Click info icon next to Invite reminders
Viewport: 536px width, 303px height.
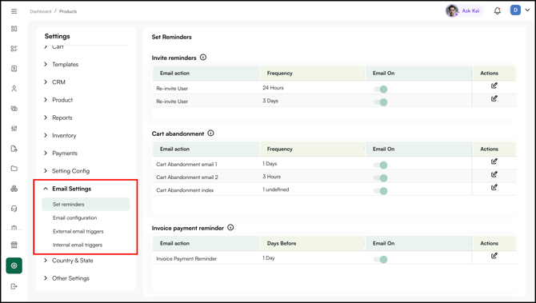coord(203,58)
